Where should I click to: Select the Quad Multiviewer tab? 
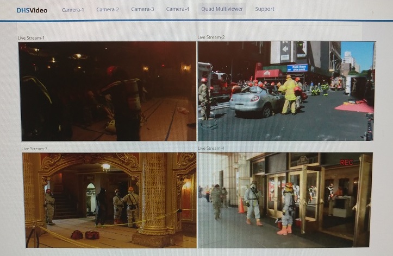click(222, 9)
